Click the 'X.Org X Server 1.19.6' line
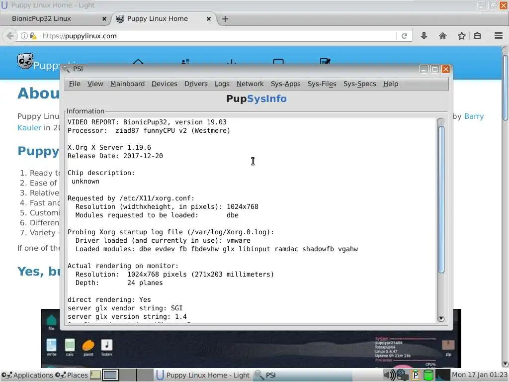The height and width of the screenshot is (382, 509). (x=109, y=147)
